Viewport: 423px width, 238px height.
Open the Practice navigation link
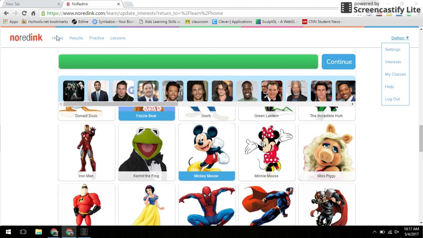tap(96, 38)
